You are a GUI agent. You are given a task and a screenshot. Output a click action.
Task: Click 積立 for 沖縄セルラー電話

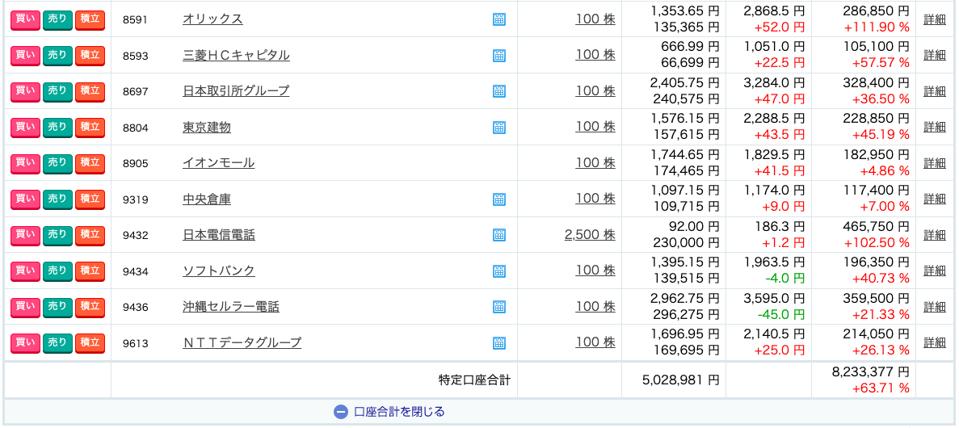(90, 306)
